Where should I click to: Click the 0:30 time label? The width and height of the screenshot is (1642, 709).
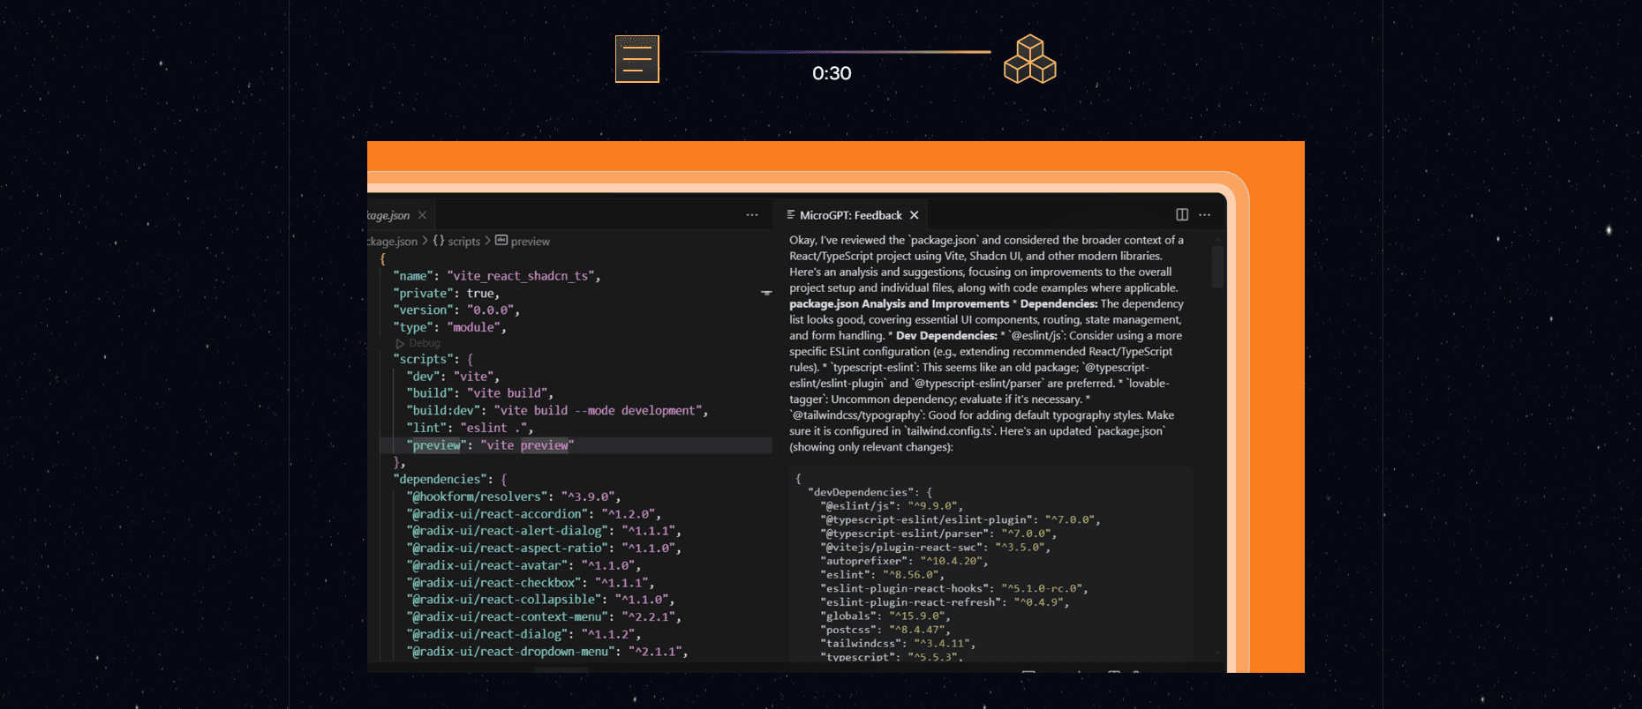tap(832, 73)
